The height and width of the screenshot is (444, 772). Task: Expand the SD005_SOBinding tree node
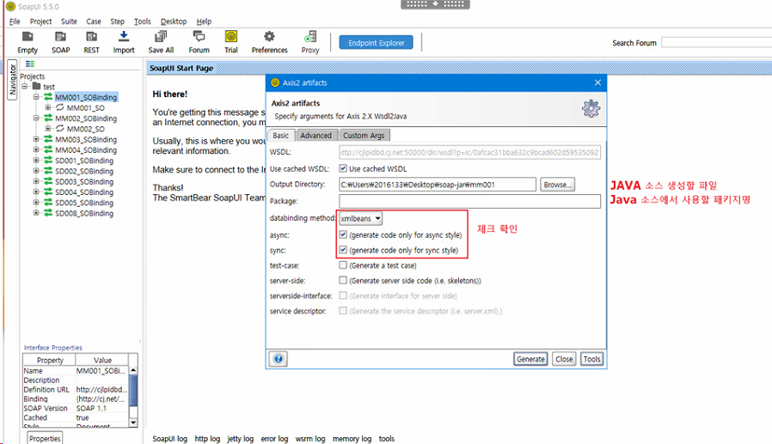[x=36, y=202]
